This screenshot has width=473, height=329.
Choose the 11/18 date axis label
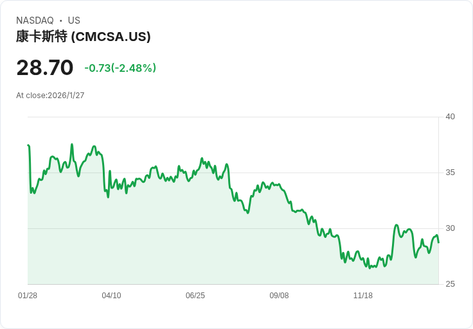tap(363, 296)
